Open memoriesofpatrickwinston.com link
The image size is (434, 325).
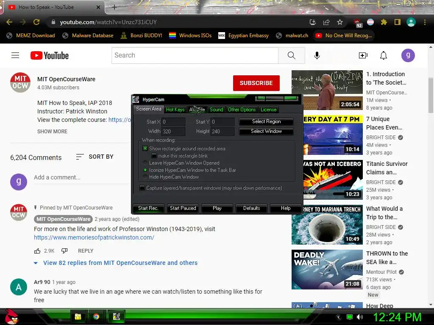click(94, 237)
